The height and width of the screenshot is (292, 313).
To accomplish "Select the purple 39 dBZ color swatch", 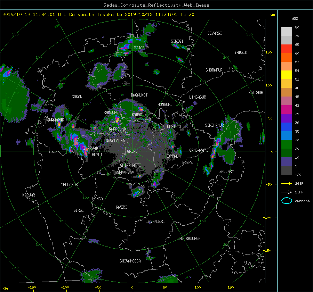I will tap(287, 118).
